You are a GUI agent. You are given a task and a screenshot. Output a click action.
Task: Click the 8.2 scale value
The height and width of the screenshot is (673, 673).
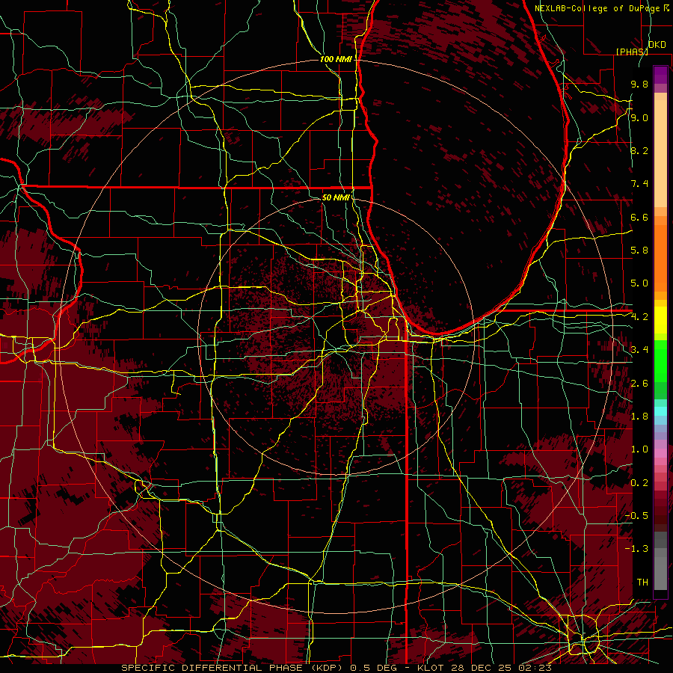[639, 150]
